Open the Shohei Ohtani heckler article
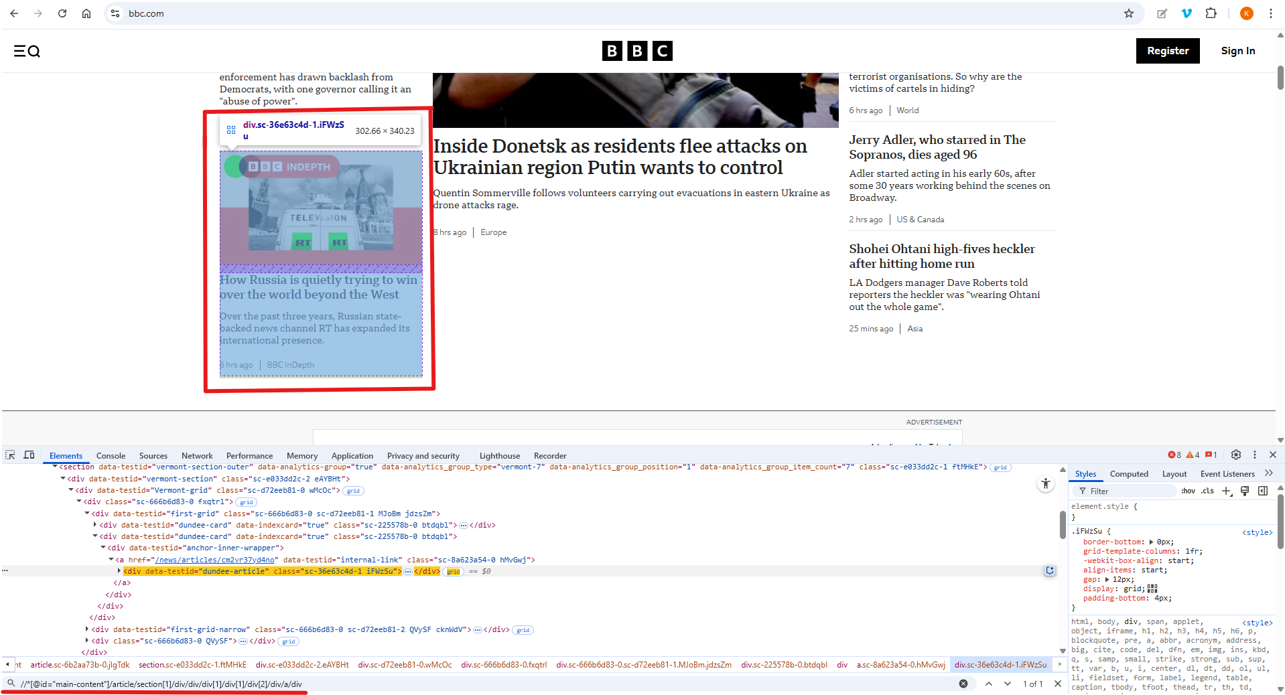The image size is (1285, 695). click(942, 256)
